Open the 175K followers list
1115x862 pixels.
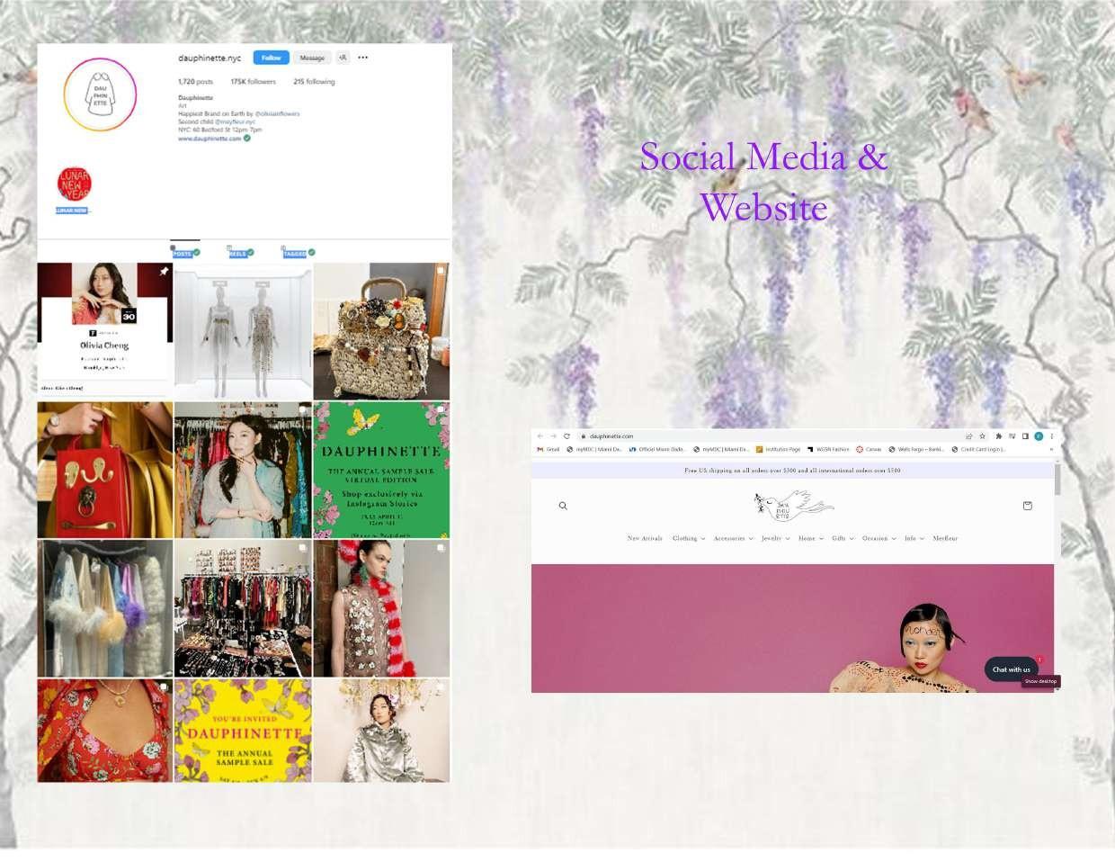(253, 82)
